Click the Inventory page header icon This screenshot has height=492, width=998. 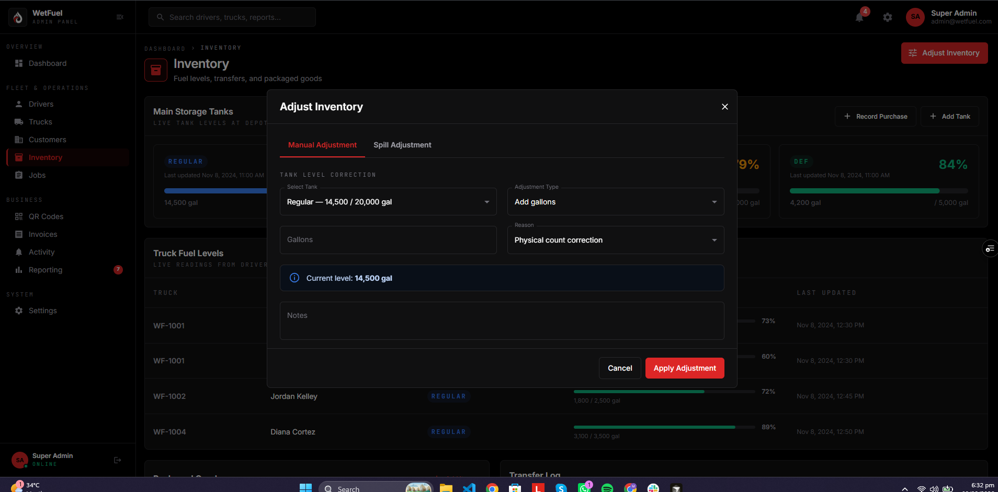tap(156, 70)
